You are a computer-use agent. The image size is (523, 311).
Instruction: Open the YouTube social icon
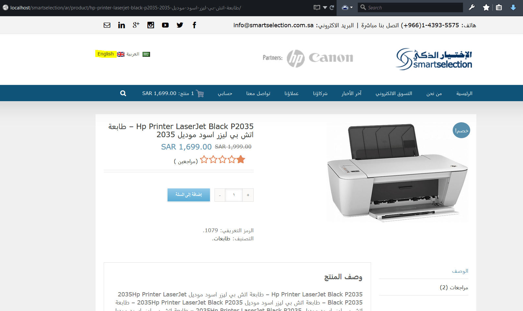click(x=165, y=25)
